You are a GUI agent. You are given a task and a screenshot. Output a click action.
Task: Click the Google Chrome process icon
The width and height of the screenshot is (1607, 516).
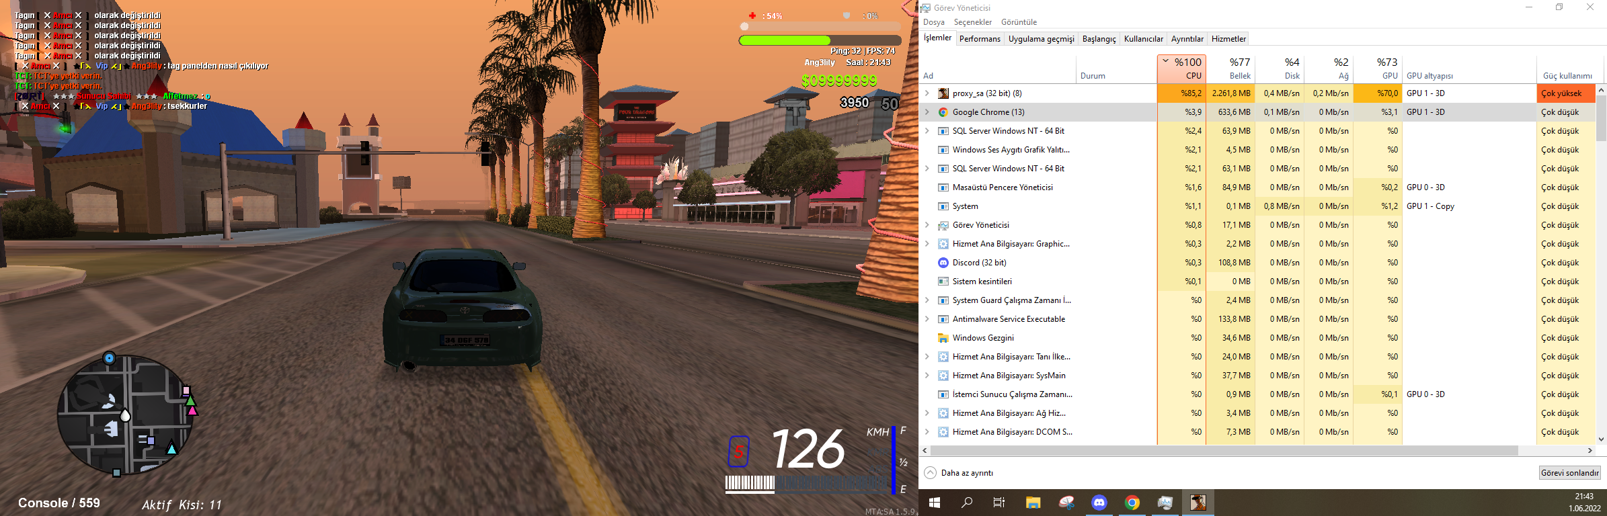(943, 112)
